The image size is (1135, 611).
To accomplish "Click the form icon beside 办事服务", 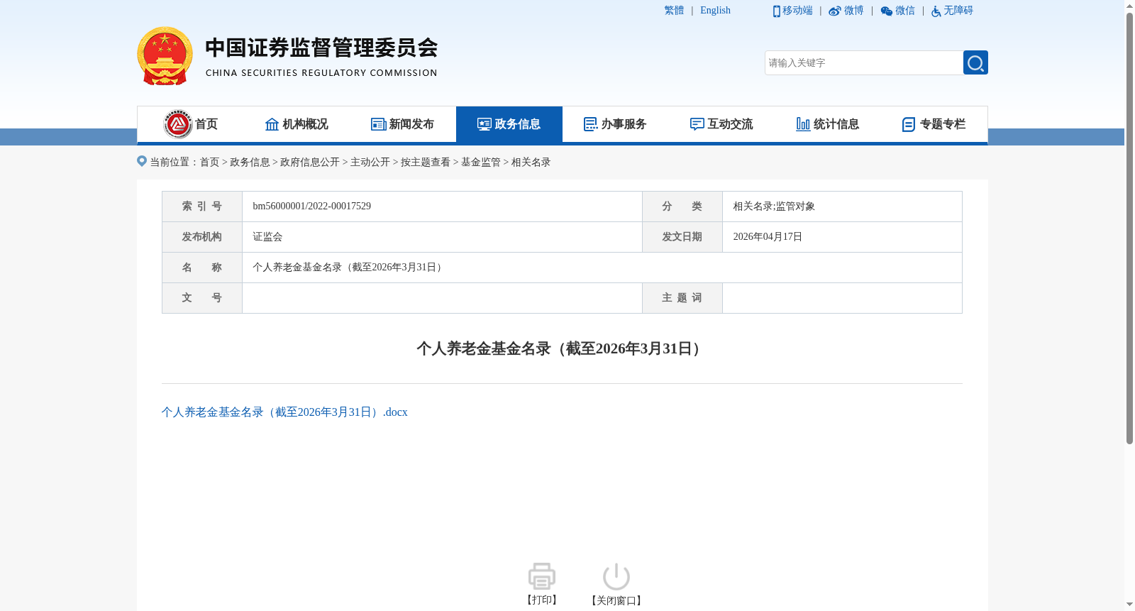I will pos(591,124).
